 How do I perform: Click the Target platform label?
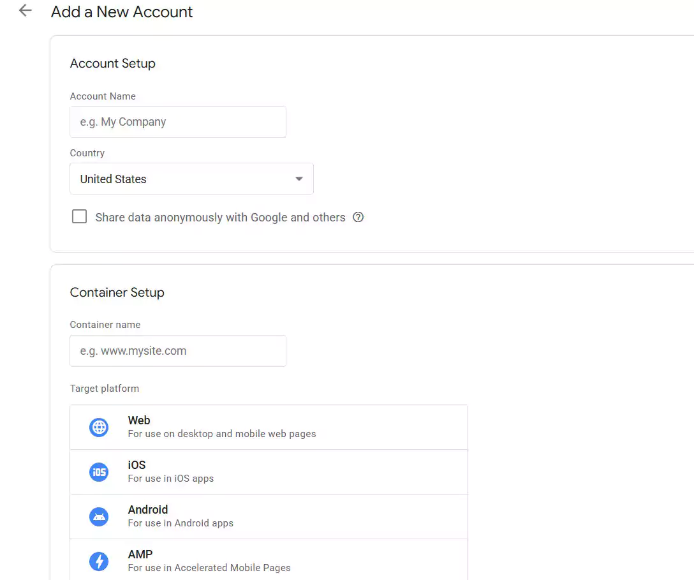pyautogui.click(x=105, y=389)
